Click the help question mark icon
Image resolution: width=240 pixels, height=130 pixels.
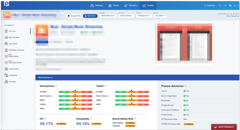click(x=225, y=6)
